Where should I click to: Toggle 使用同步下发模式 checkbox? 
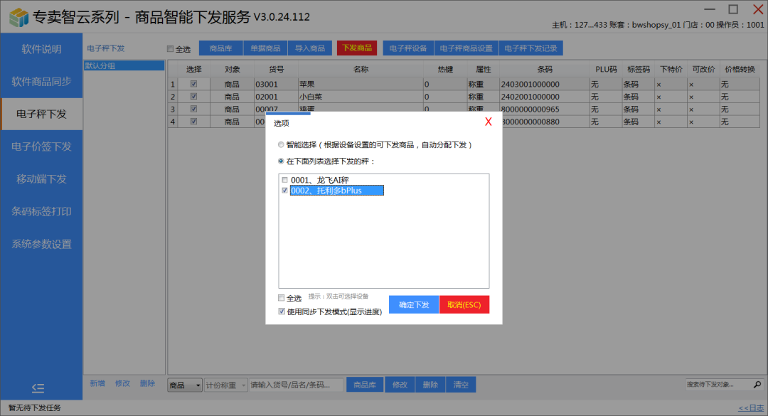tap(282, 311)
